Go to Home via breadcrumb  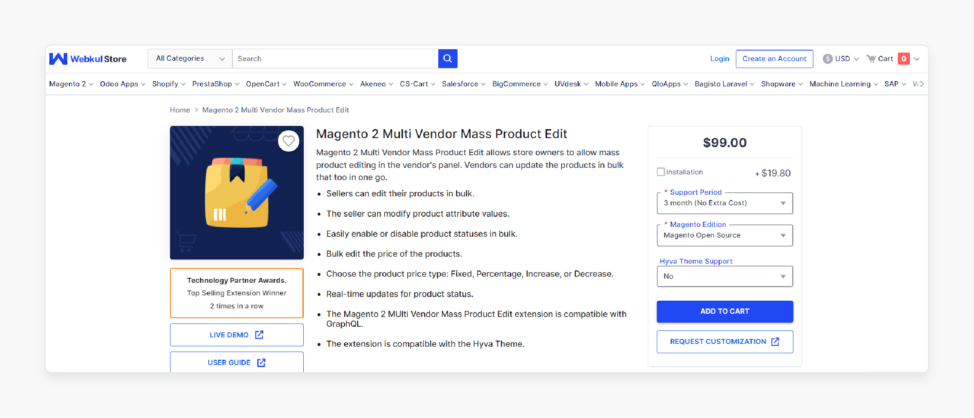click(x=180, y=110)
